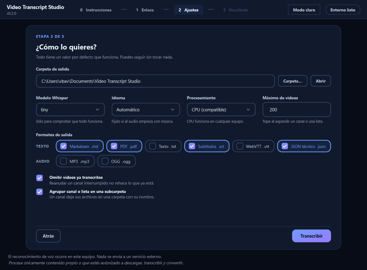Open the Idioma dropdown set to Automático
The height and width of the screenshot is (270, 367).
click(x=146, y=109)
